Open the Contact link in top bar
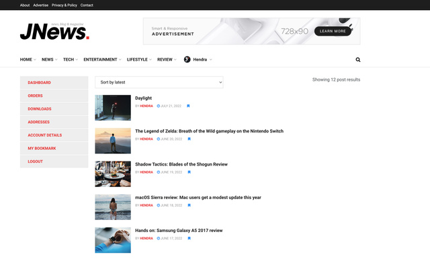Viewport: 430px width, 259px height. coord(87,5)
